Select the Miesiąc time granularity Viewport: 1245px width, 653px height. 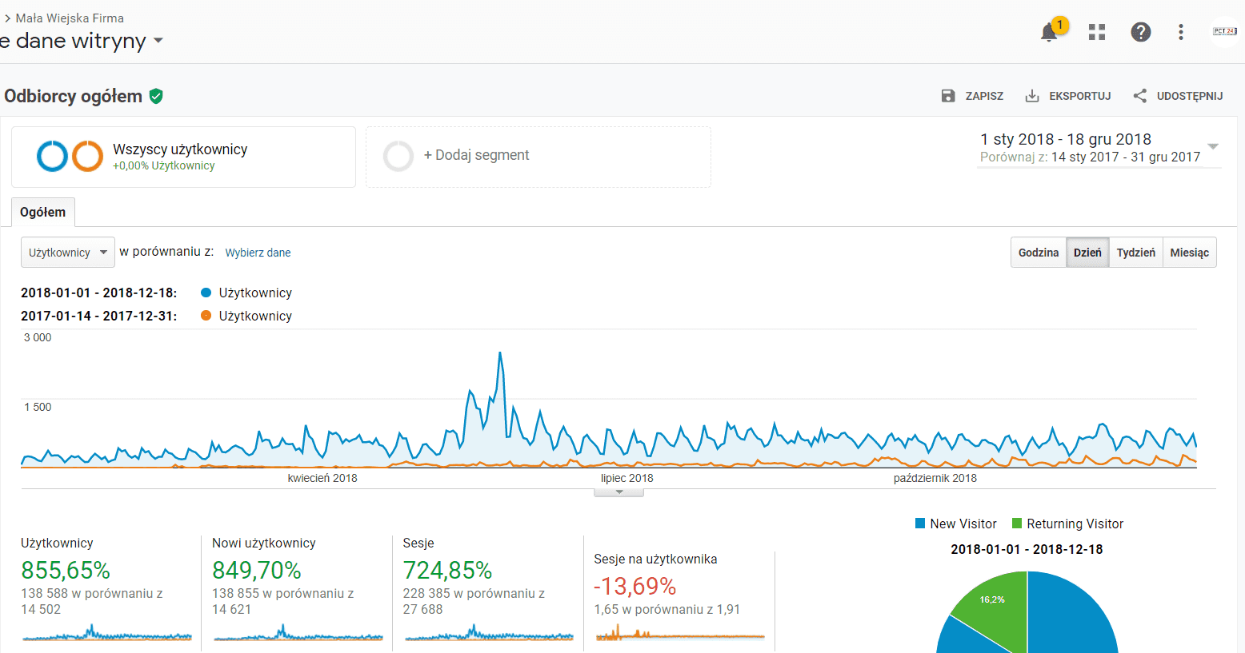1189,253
